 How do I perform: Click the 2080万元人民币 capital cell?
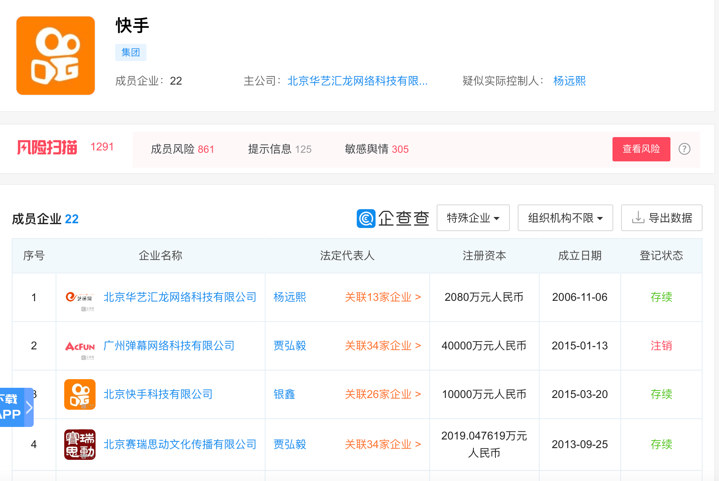tap(484, 297)
